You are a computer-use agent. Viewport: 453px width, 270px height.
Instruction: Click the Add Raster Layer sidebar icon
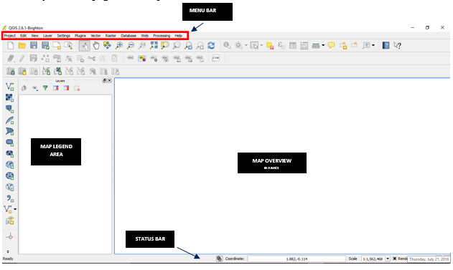(9, 97)
